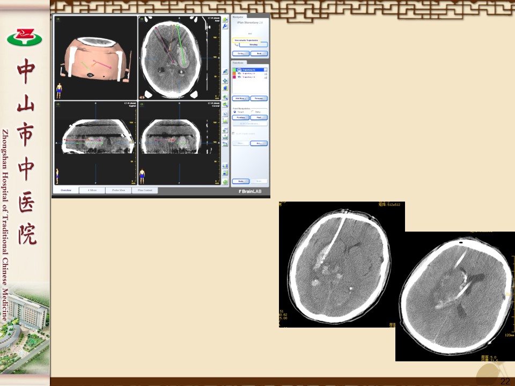The height and width of the screenshot is (386, 515).
Task: Click the AC/PC Coordinates button
Action: click(250, 124)
